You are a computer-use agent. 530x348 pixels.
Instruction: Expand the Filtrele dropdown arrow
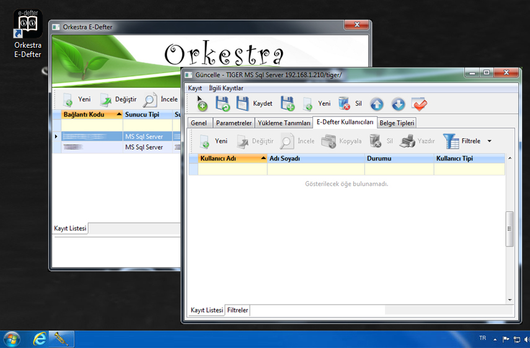coord(490,141)
